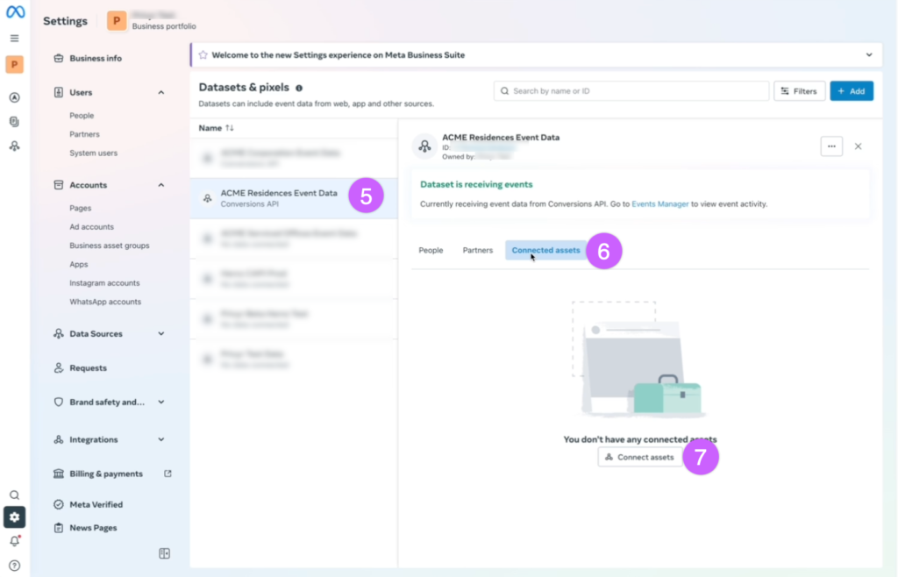The width and height of the screenshot is (898, 577).
Task: Open the Filters dropdown
Action: tap(800, 91)
